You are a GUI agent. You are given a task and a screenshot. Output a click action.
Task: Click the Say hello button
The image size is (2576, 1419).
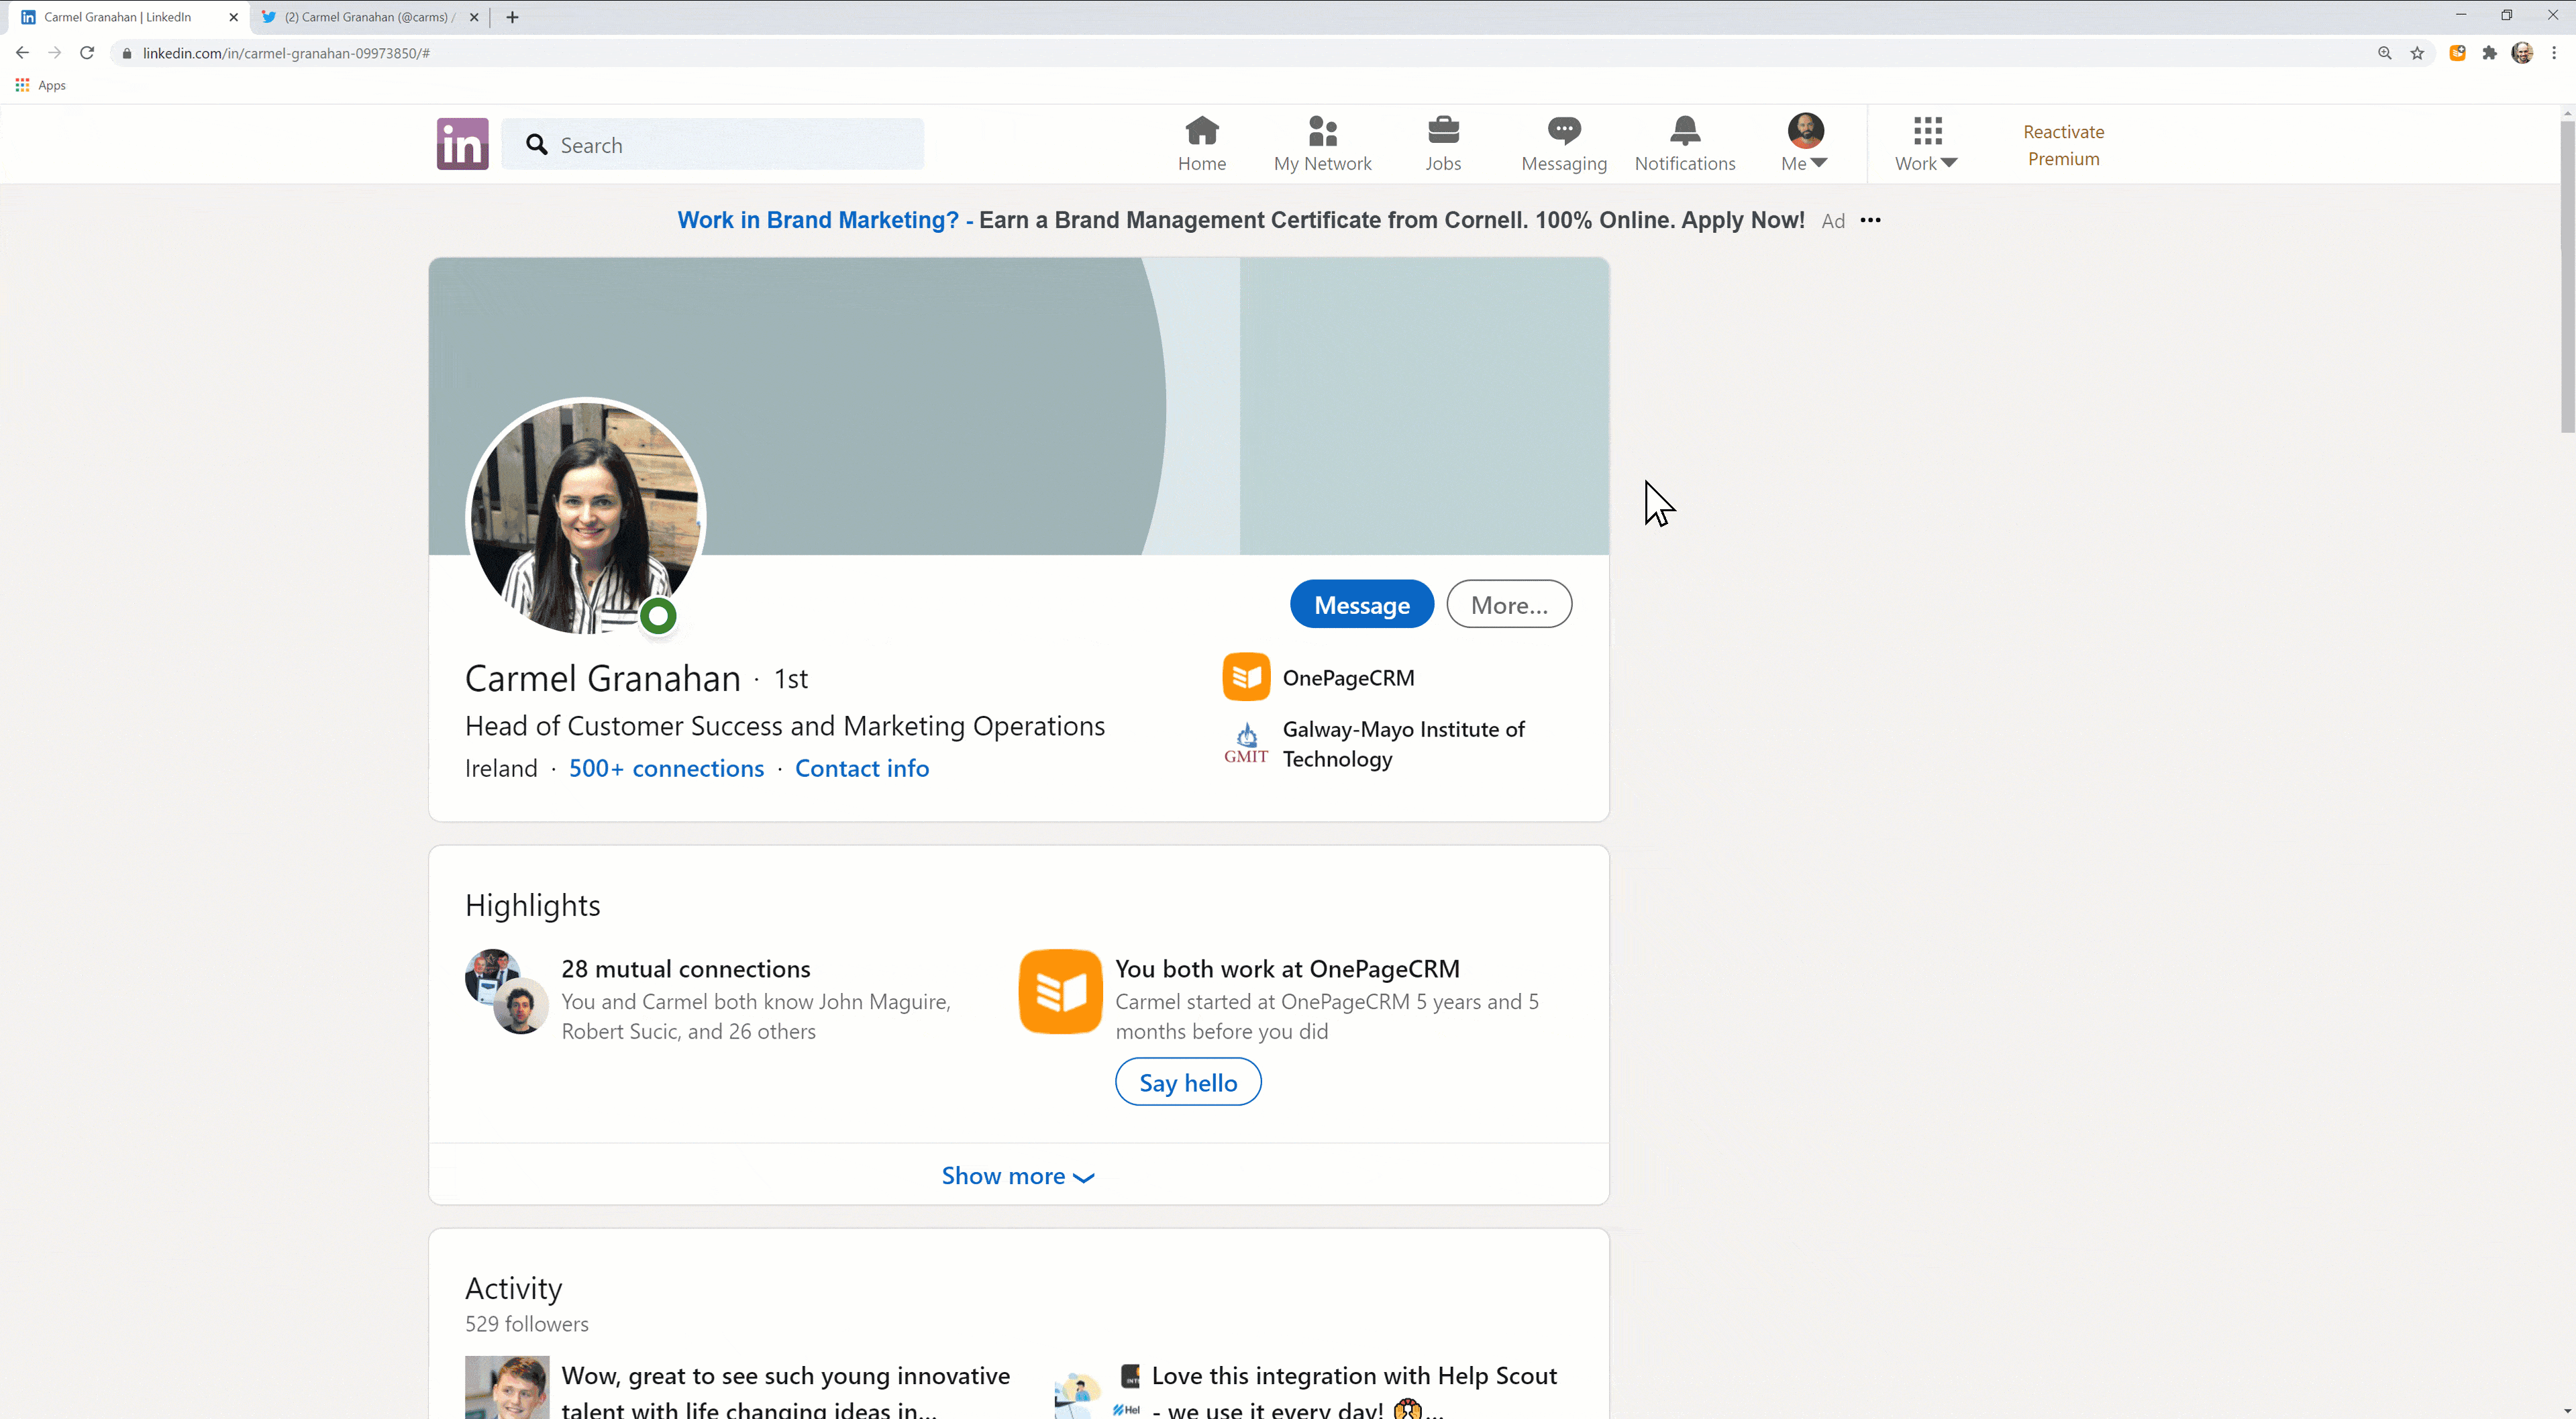[x=1188, y=1082]
